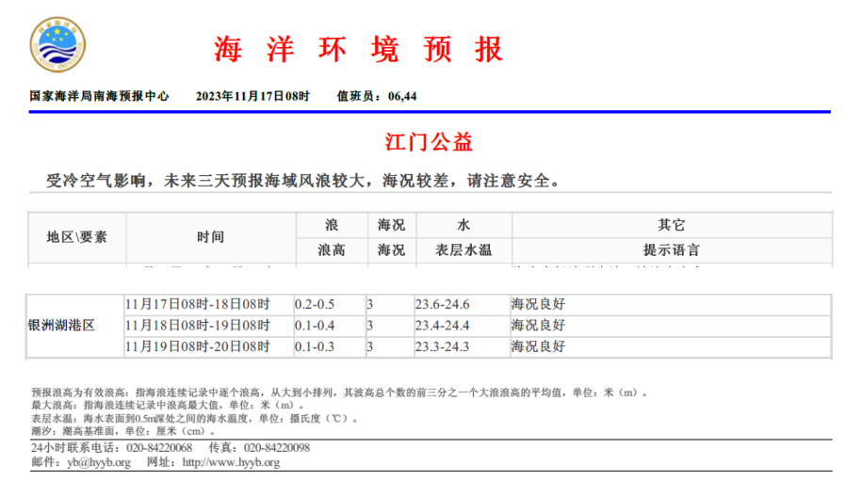The width and height of the screenshot is (862, 497).
Task: Click the 江门公益 red heading
Action: coord(430,143)
